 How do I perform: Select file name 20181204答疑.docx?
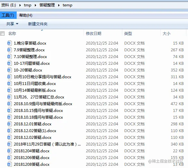pos(31,151)
